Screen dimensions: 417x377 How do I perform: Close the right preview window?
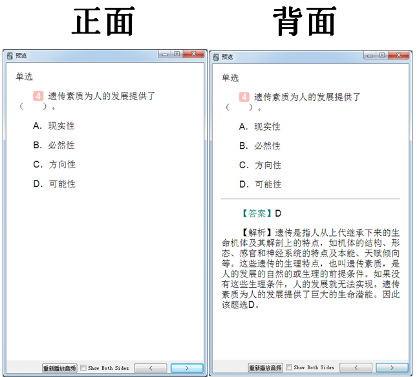click(399, 55)
